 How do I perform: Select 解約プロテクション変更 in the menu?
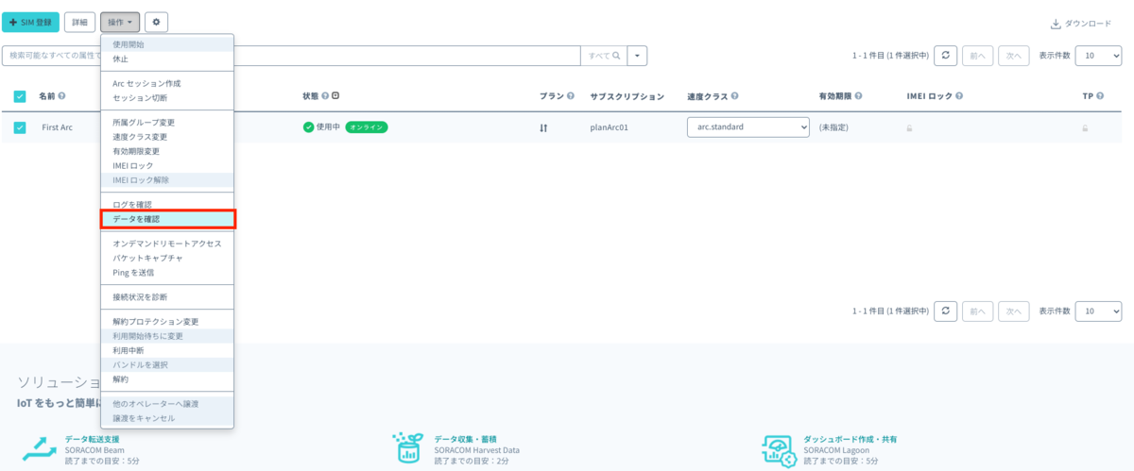click(167, 322)
